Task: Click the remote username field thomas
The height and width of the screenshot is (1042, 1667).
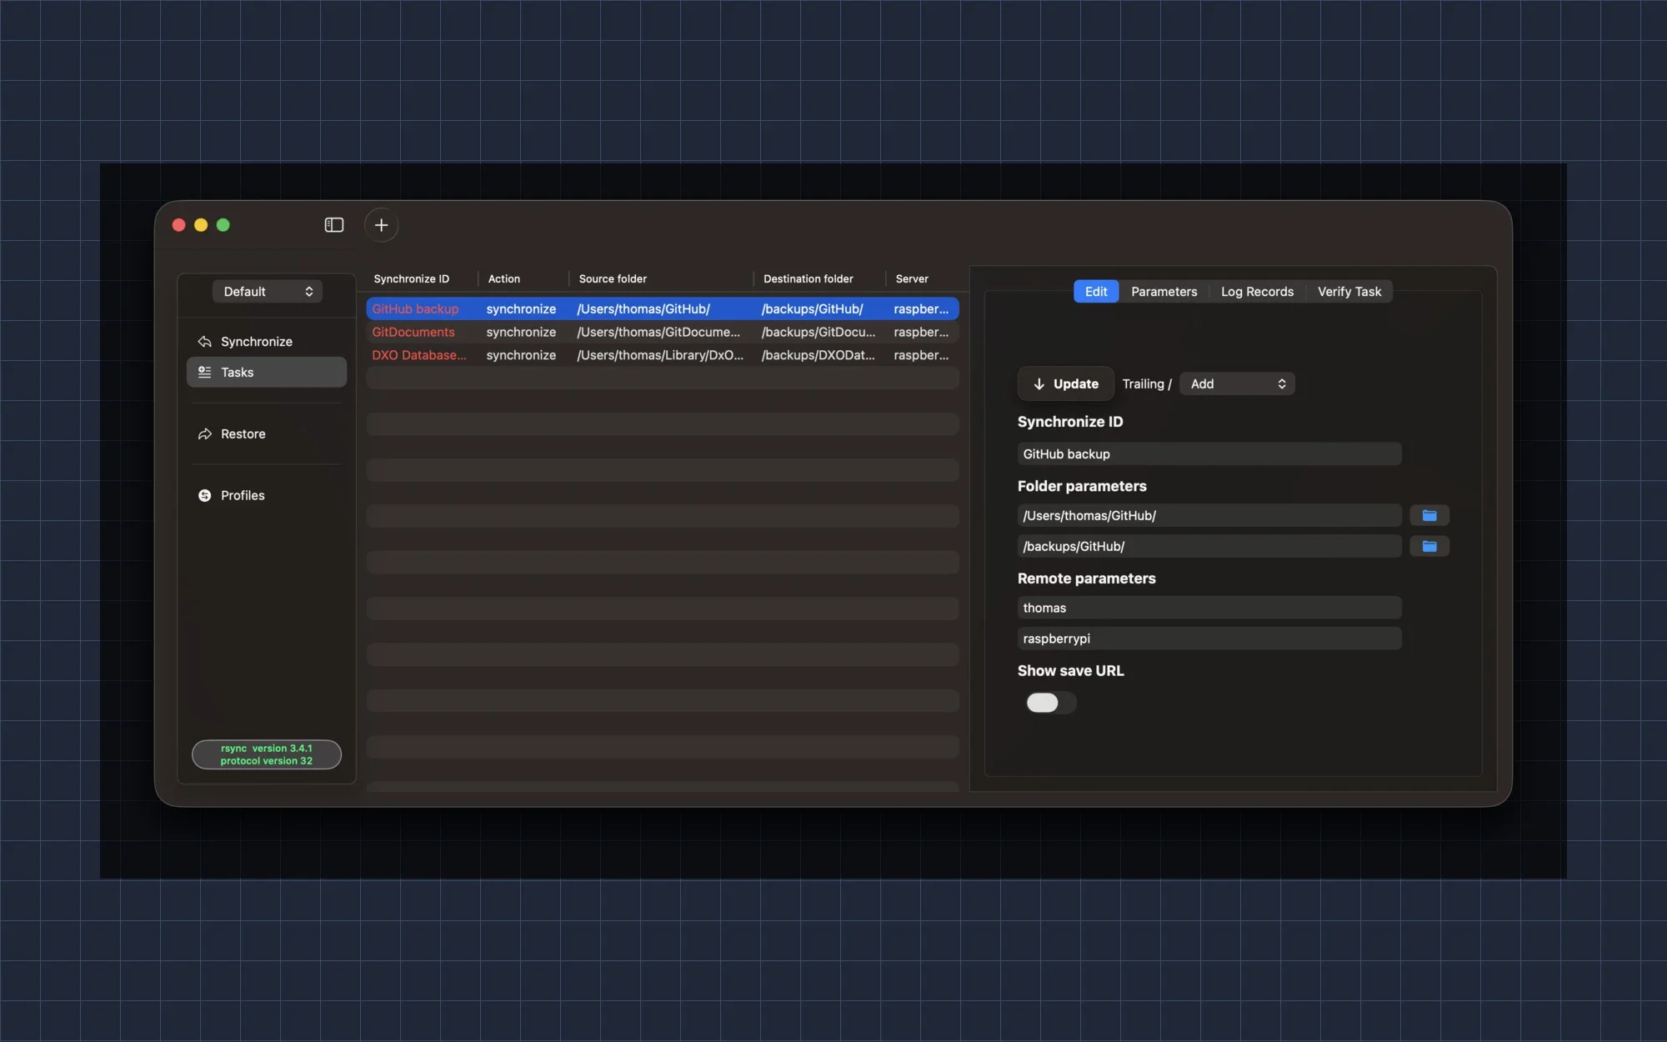Action: point(1209,608)
